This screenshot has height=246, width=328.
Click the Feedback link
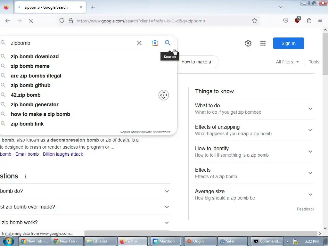305,209
